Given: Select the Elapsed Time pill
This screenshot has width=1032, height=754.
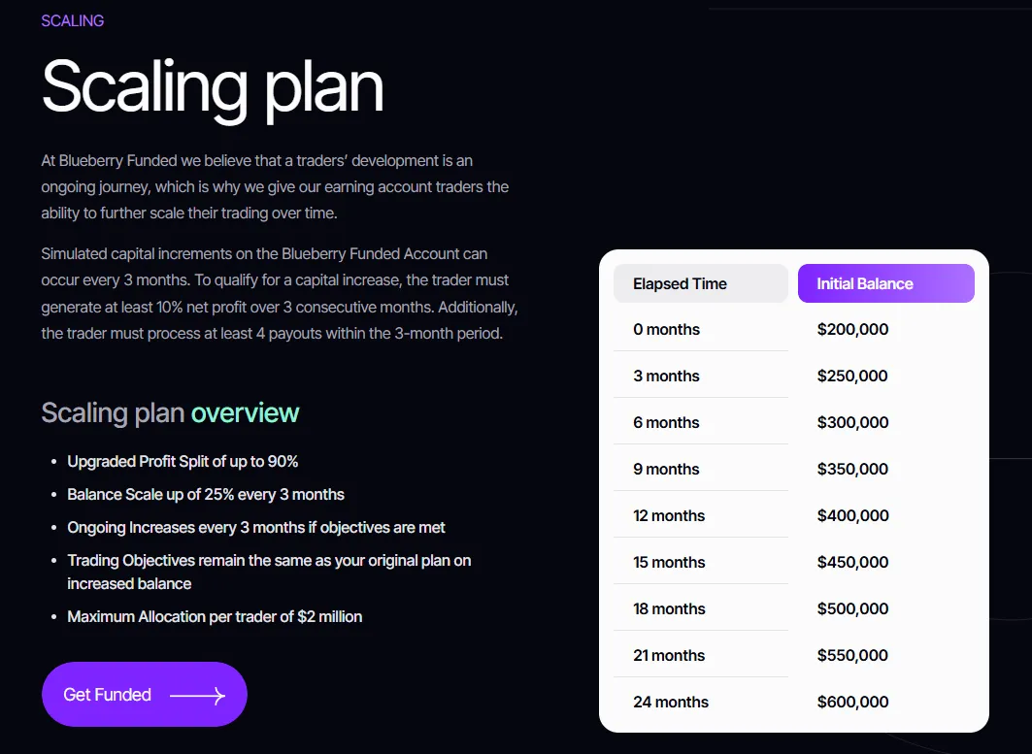Looking at the screenshot, I should pos(700,282).
